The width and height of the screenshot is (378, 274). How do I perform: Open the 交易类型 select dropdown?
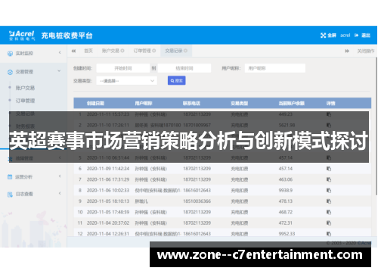pos(127,81)
